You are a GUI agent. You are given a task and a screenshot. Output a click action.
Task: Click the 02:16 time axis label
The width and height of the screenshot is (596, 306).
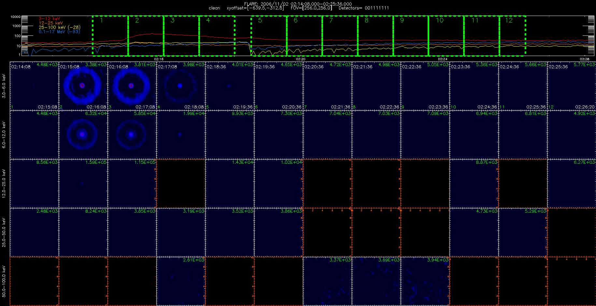point(159,59)
